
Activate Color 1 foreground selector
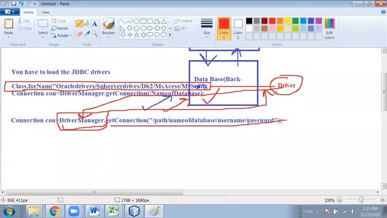[x=224, y=28]
